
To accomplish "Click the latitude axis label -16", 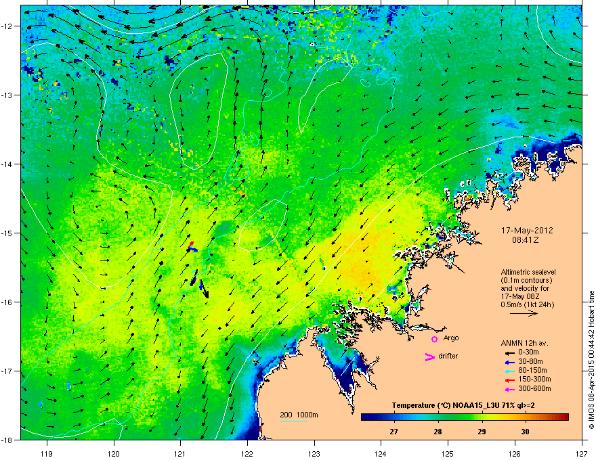I will [7, 302].
